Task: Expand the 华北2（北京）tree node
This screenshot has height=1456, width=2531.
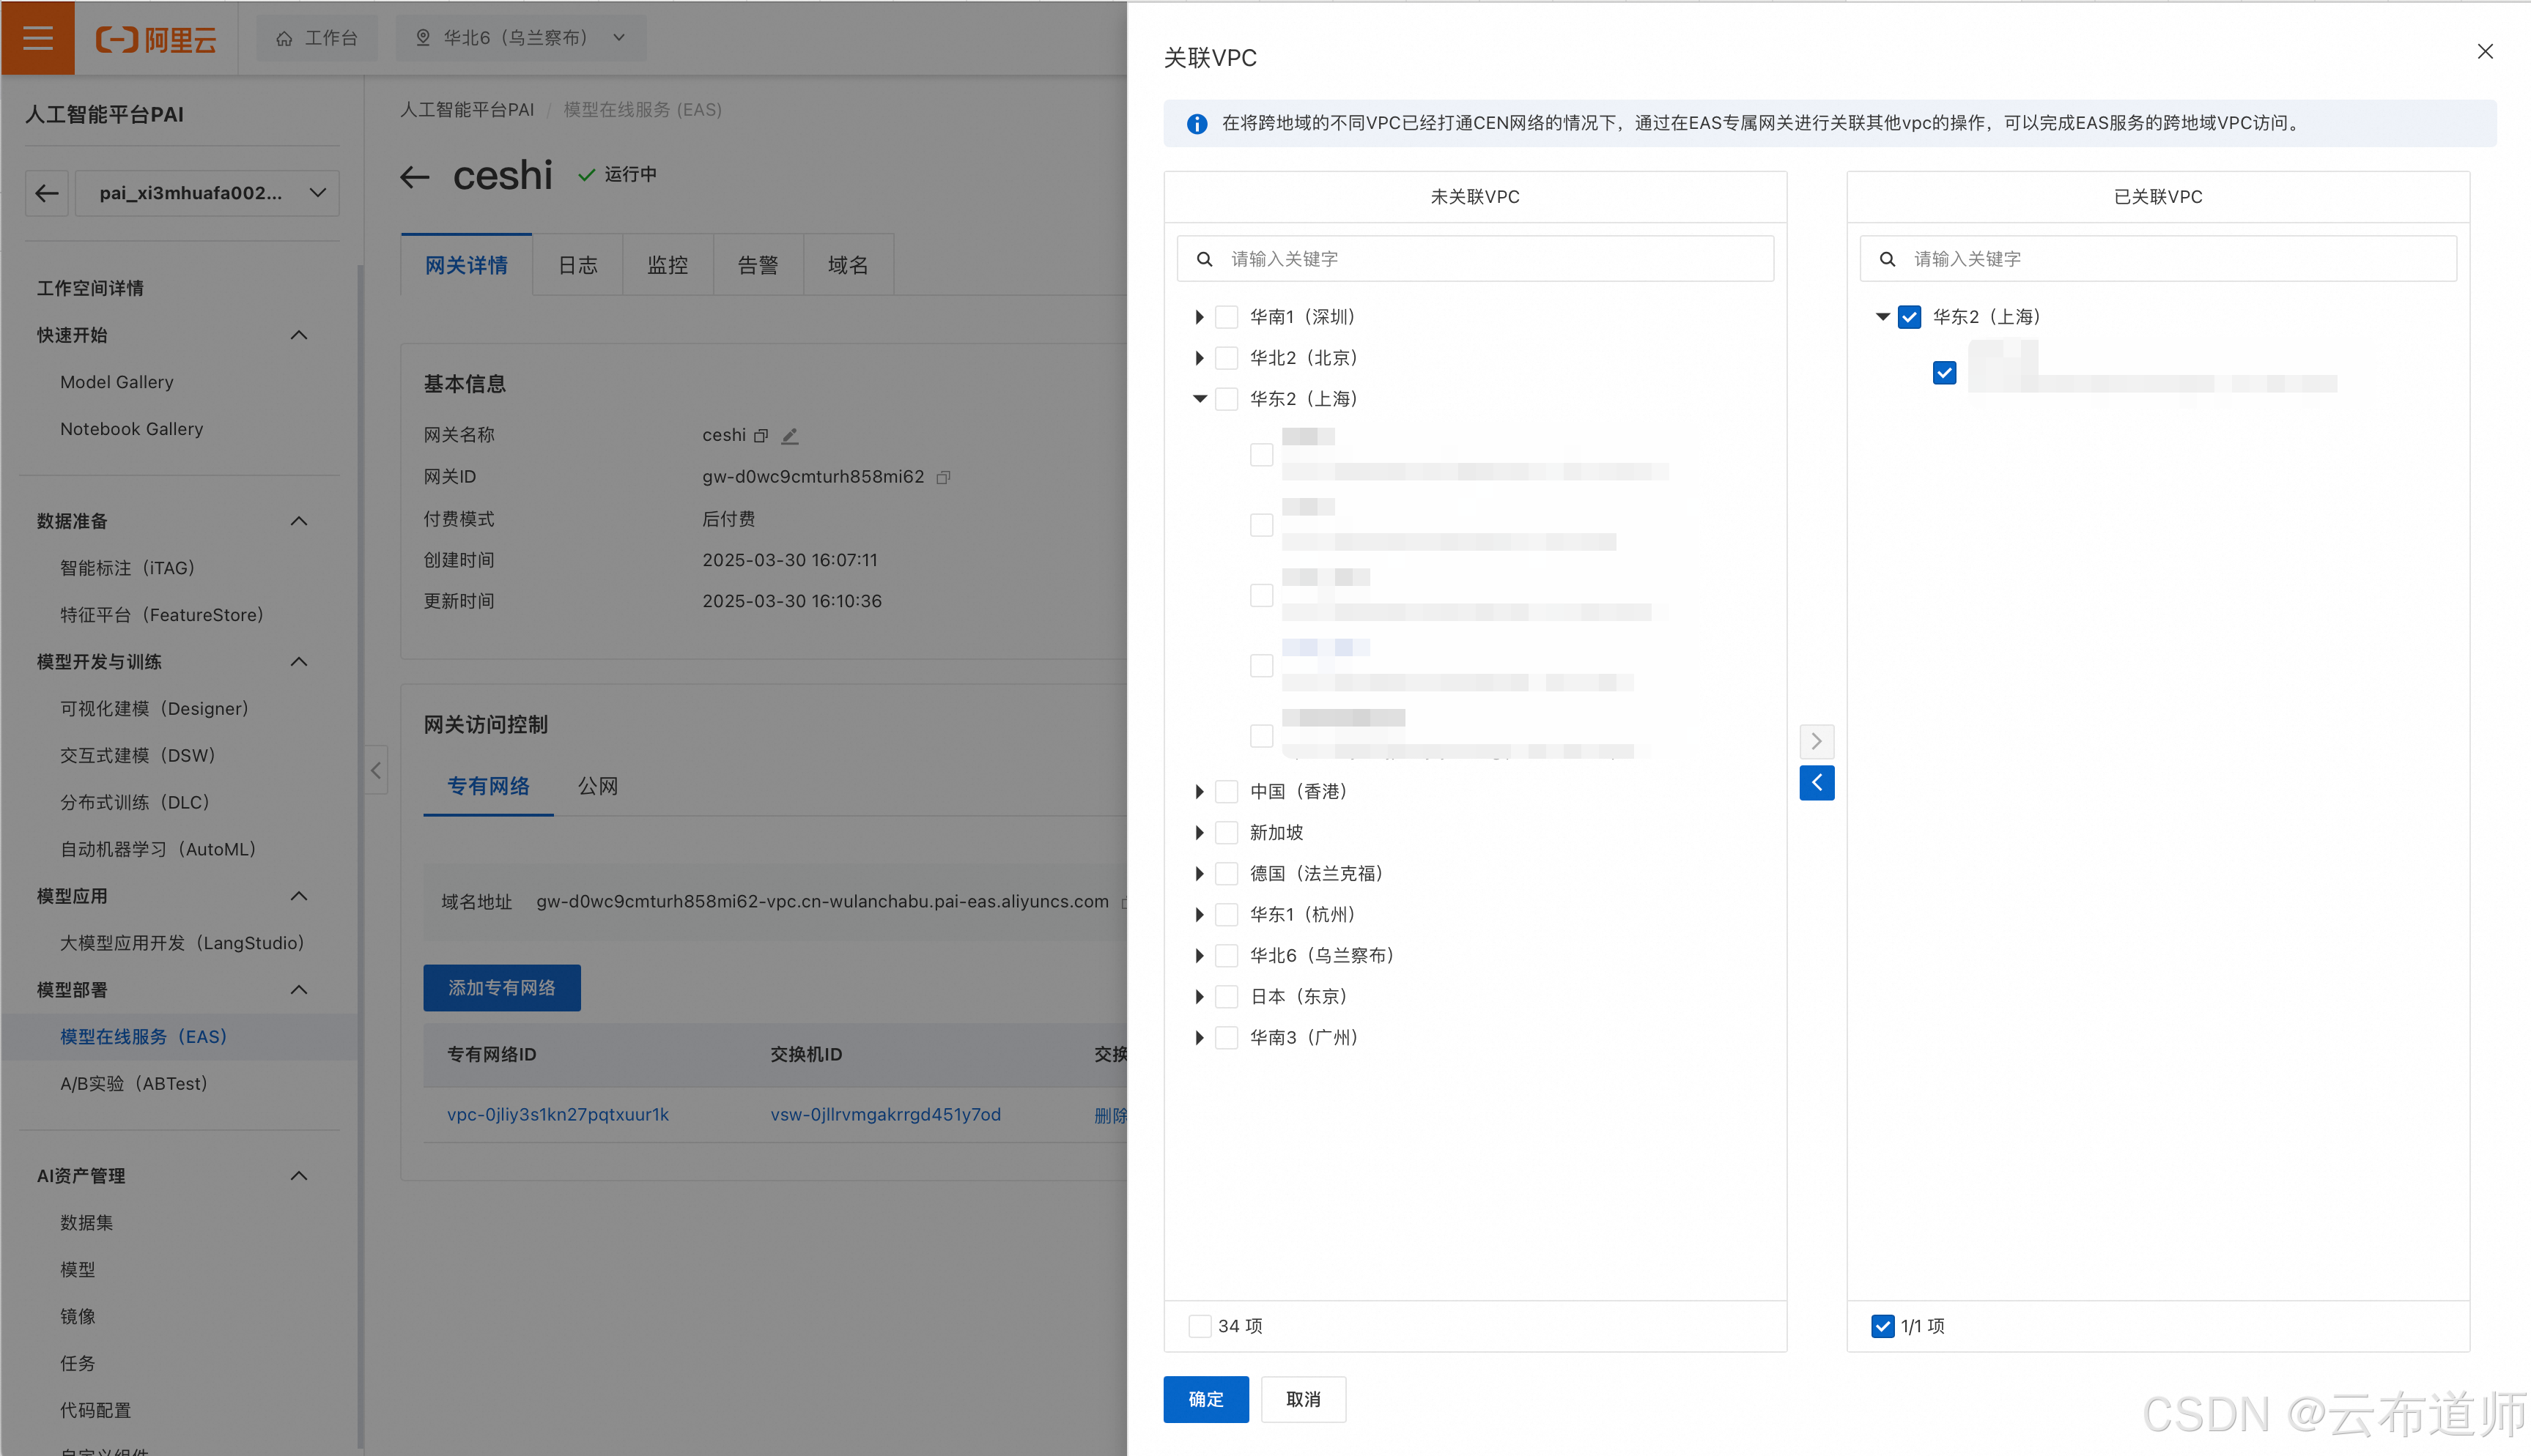Action: 1199,358
